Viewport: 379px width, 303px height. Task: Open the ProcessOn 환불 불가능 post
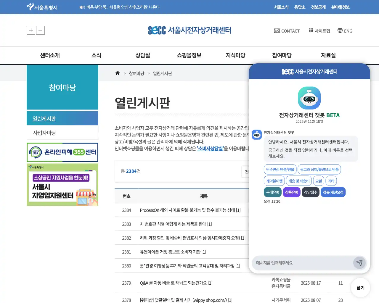pyautogui.click(x=189, y=210)
